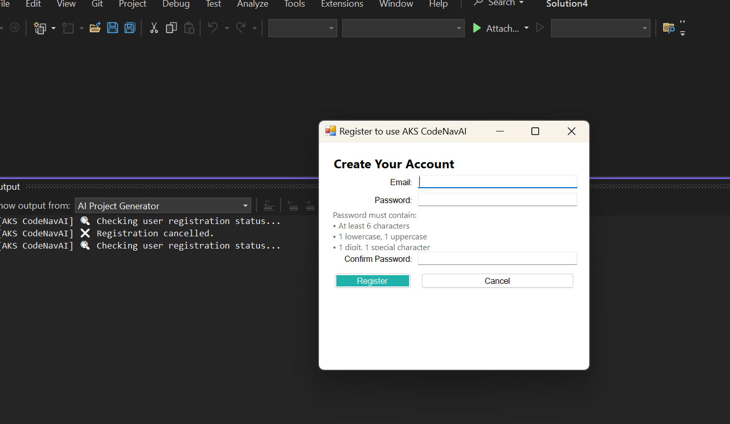This screenshot has height=424, width=730.
Task: Click the Save All icon
Action: 130,28
